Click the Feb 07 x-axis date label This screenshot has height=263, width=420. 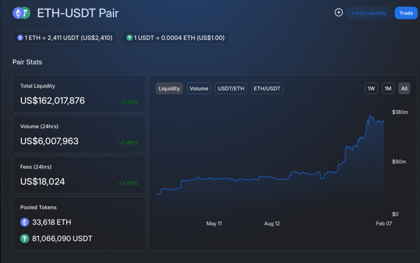point(384,224)
